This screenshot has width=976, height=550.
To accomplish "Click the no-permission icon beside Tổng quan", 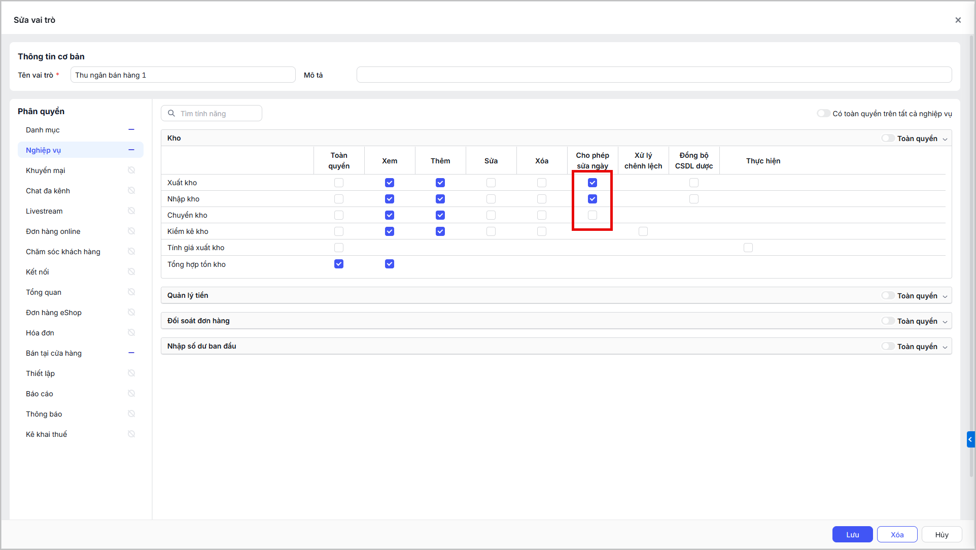I will pyautogui.click(x=131, y=292).
